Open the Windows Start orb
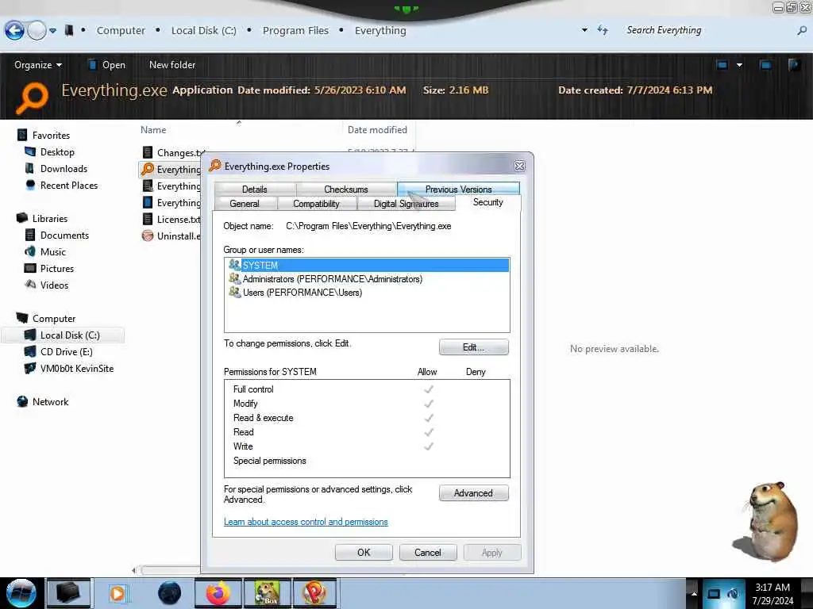The width and height of the screenshot is (813, 609). [21, 593]
